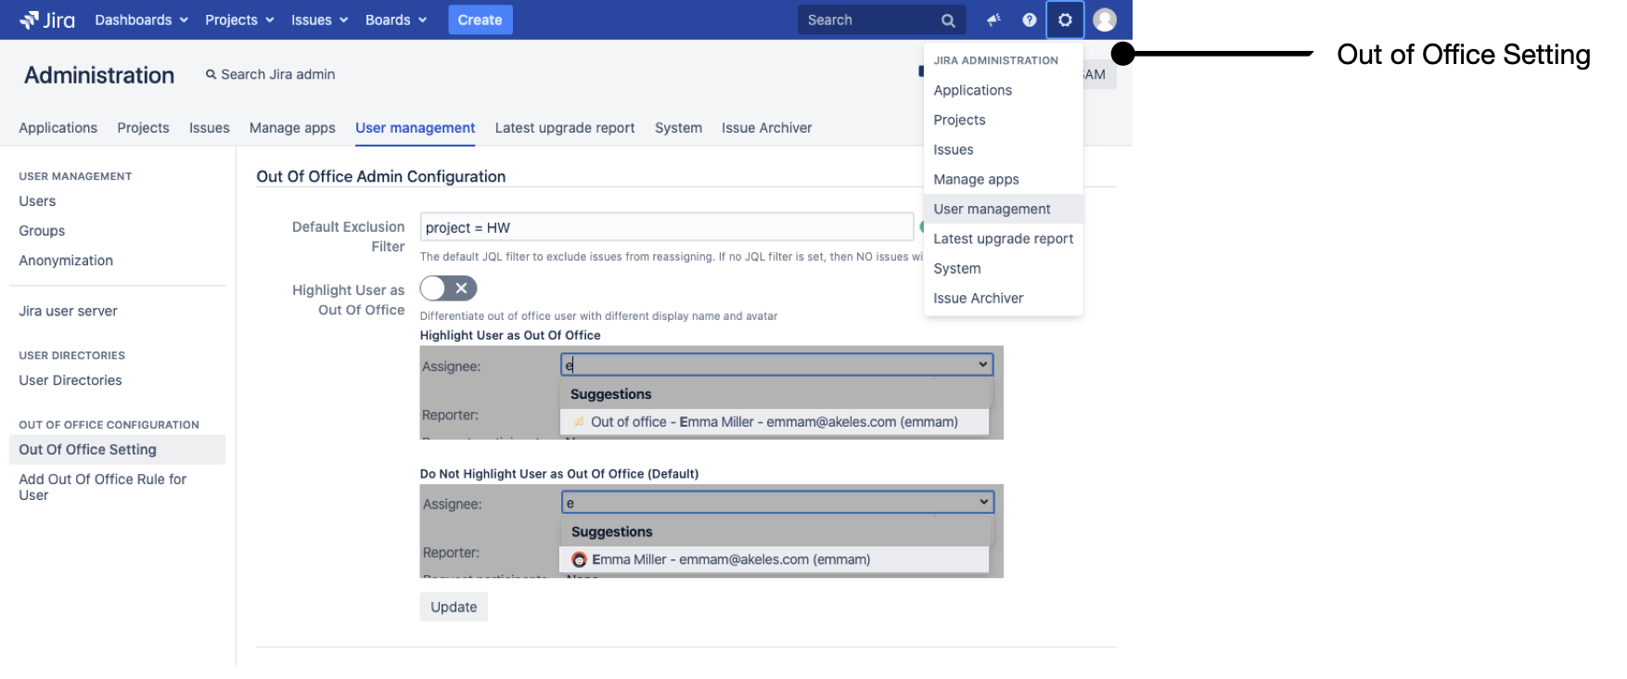Open the first Assignee dropdown arrow
This screenshot has height=679, width=1627.
click(x=982, y=365)
